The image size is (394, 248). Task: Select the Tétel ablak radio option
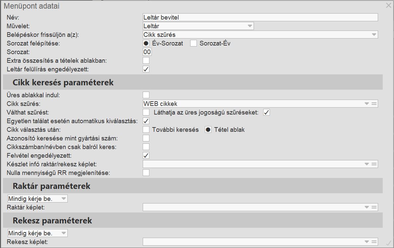pyautogui.click(x=208, y=129)
